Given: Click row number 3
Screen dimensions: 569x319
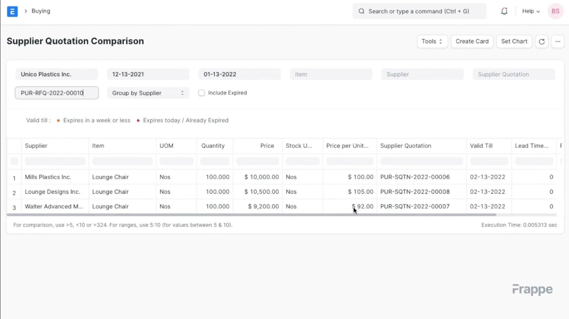Looking at the screenshot, I should pos(14,208).
